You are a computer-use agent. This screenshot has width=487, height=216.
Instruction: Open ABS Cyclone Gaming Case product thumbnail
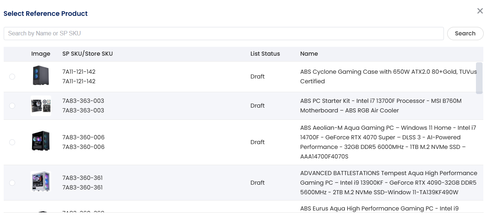(41, 76)
